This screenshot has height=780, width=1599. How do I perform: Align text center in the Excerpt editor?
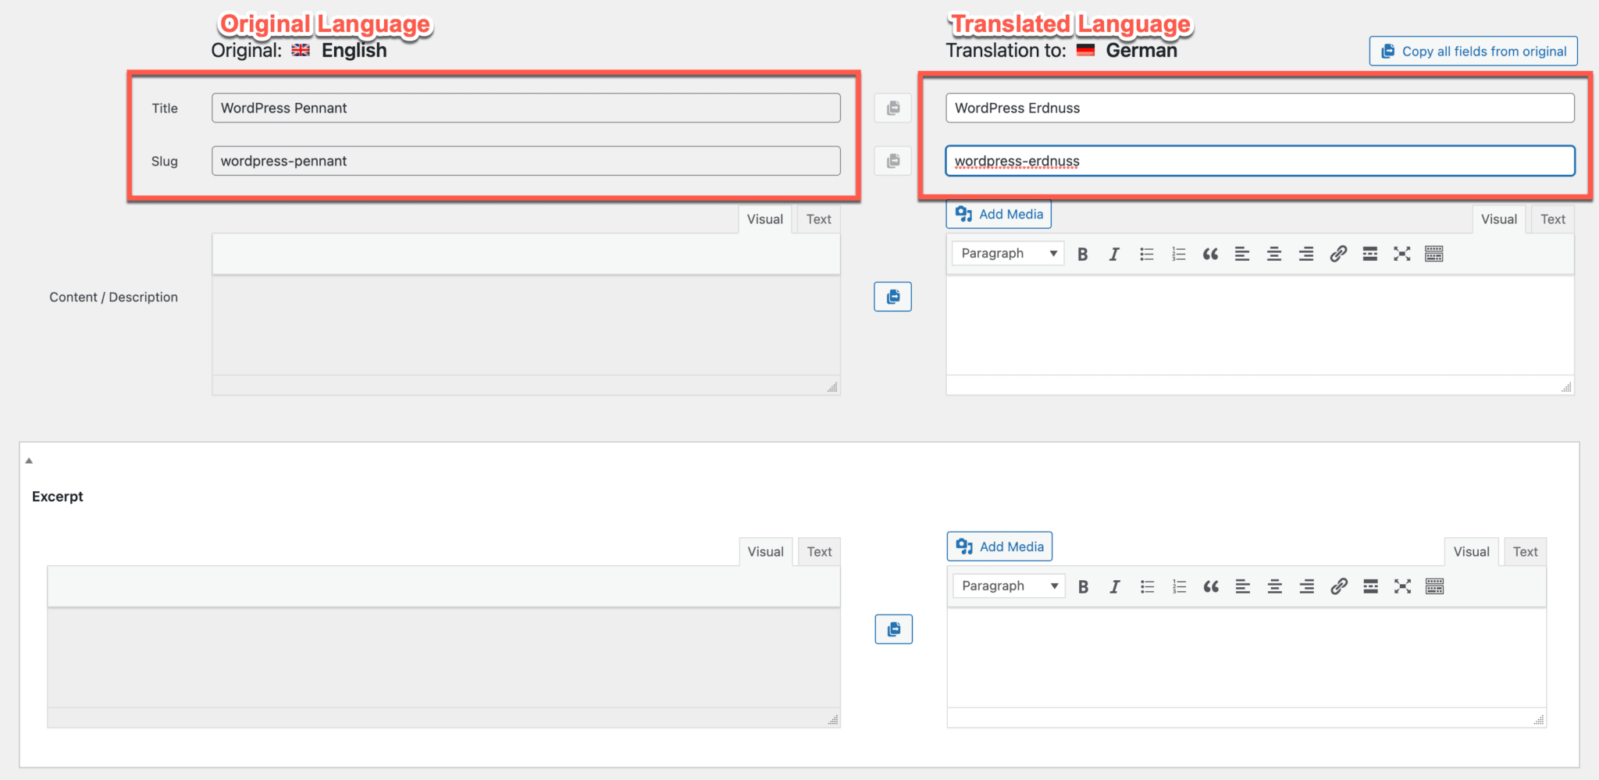point(1275,586)
